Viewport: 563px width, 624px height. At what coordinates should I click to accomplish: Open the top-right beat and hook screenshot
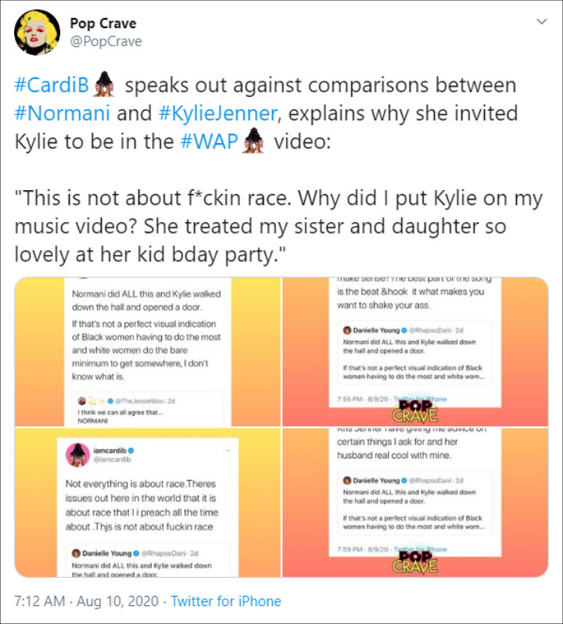pos(415,352)
